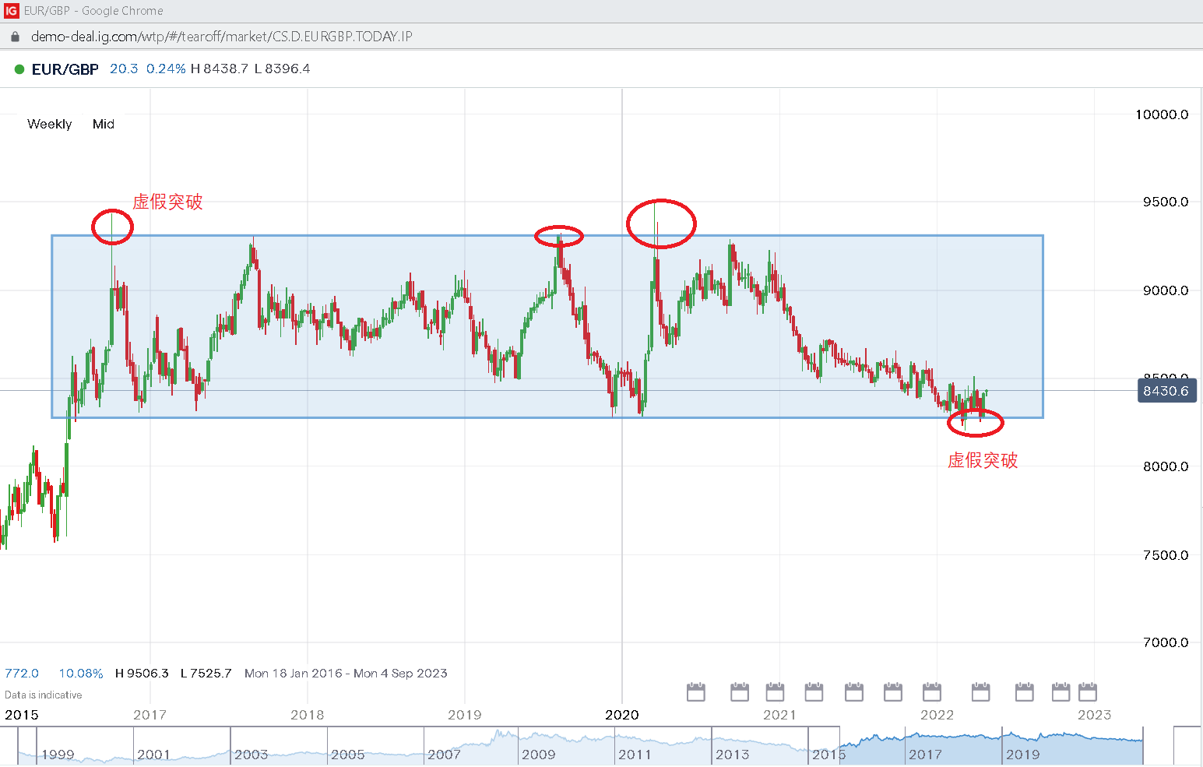Click the 10000.0 price axis label

[1162, 114]
